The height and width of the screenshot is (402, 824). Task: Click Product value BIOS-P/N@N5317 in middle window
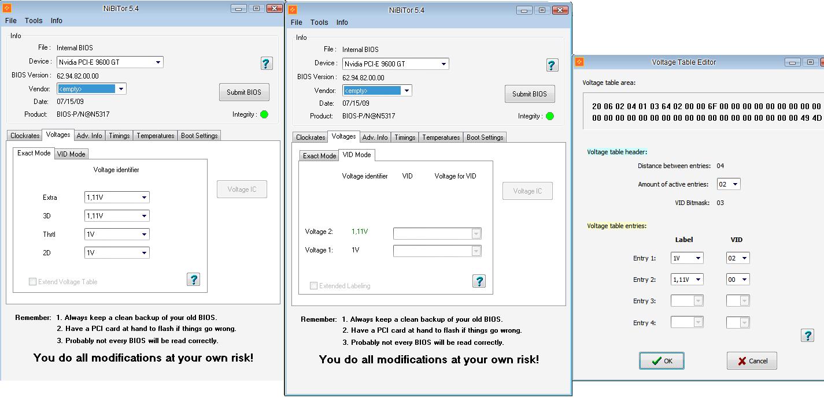tap(369, 116)
